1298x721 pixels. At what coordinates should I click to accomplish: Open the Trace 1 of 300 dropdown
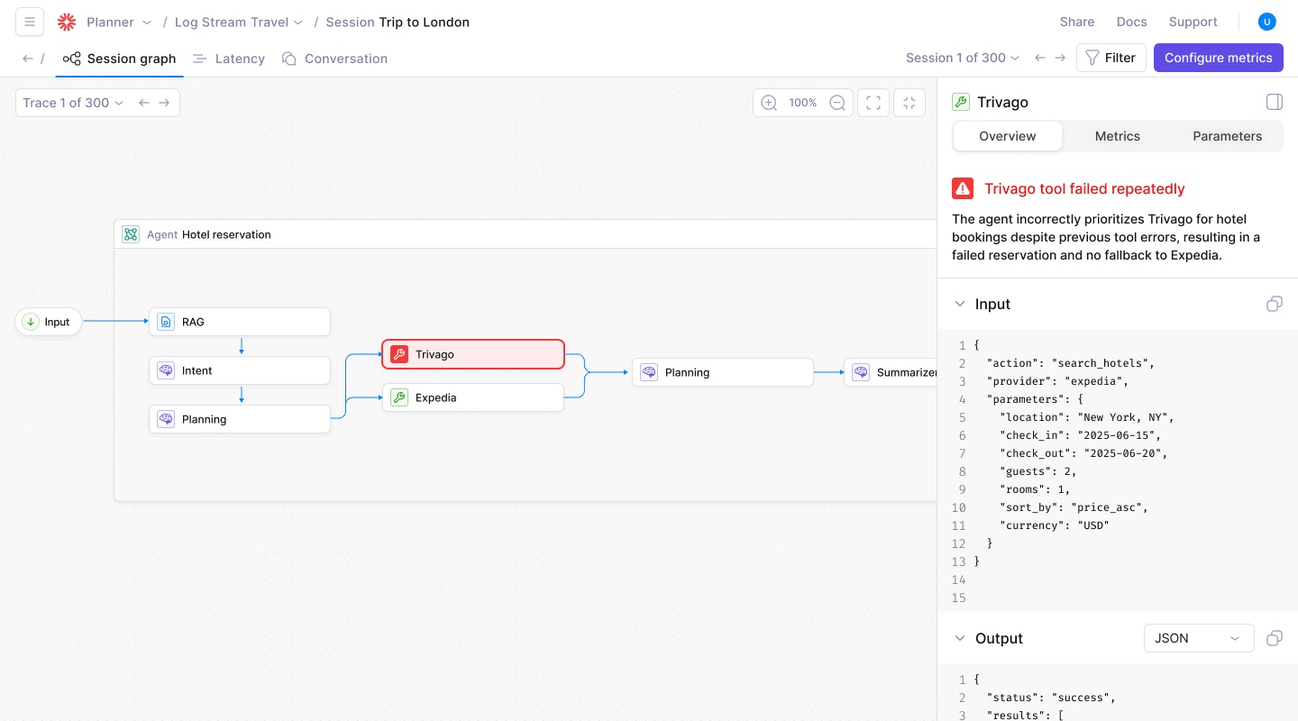[73, 103]
